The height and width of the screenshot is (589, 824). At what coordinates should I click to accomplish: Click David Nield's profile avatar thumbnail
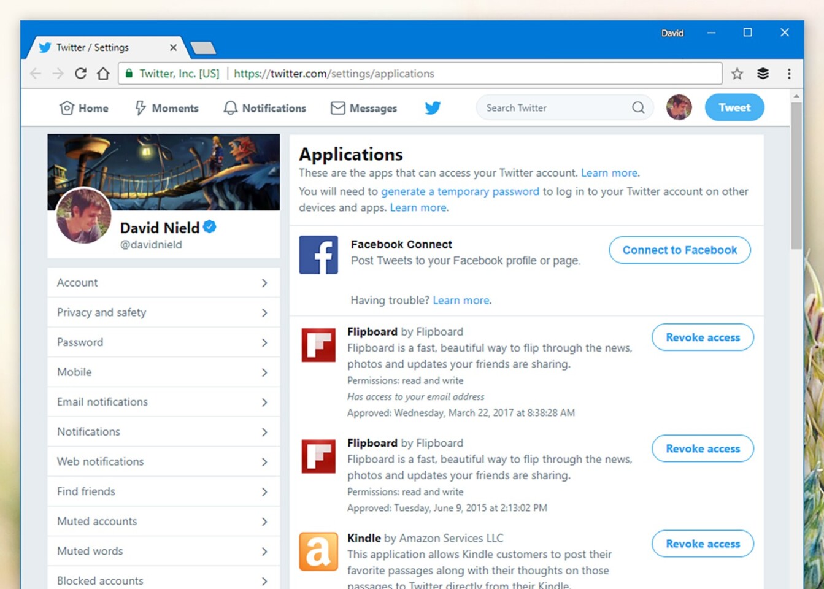[x=679, y=107]
